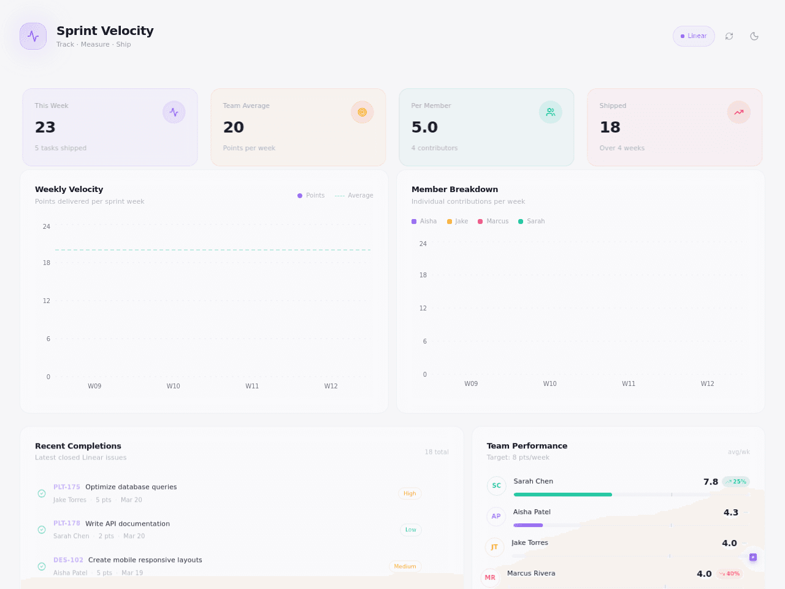Click the 40% downtrend badge for Marcus Rivera
785x589 pixels.
coord(729,574)
